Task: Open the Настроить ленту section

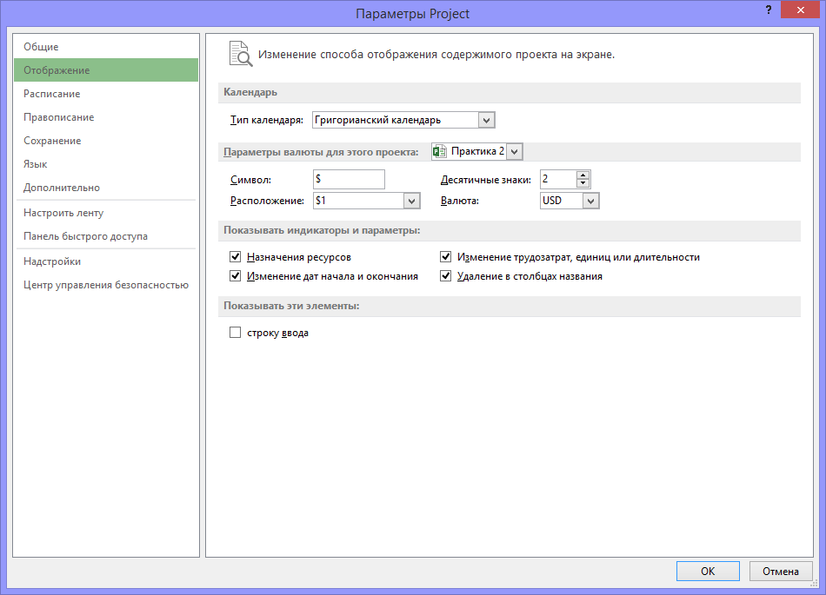Action: [x=63, y=213]
